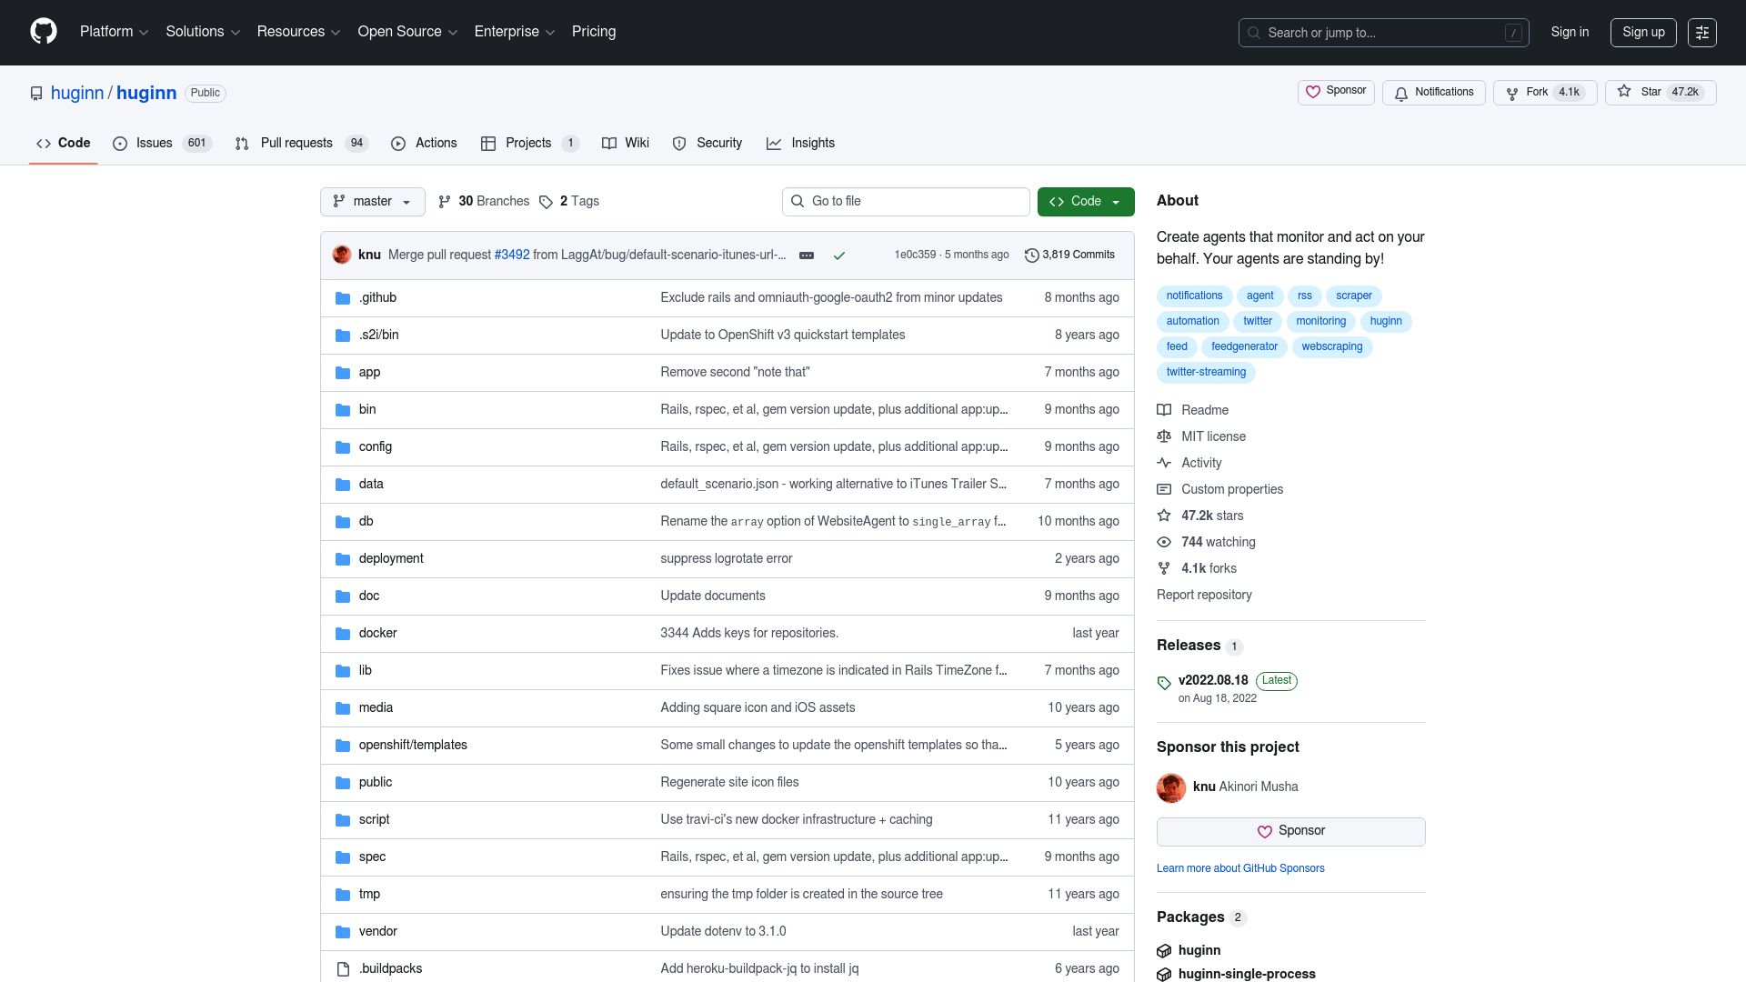
Task: Click the commits history clock icon
Action: 1031,256
